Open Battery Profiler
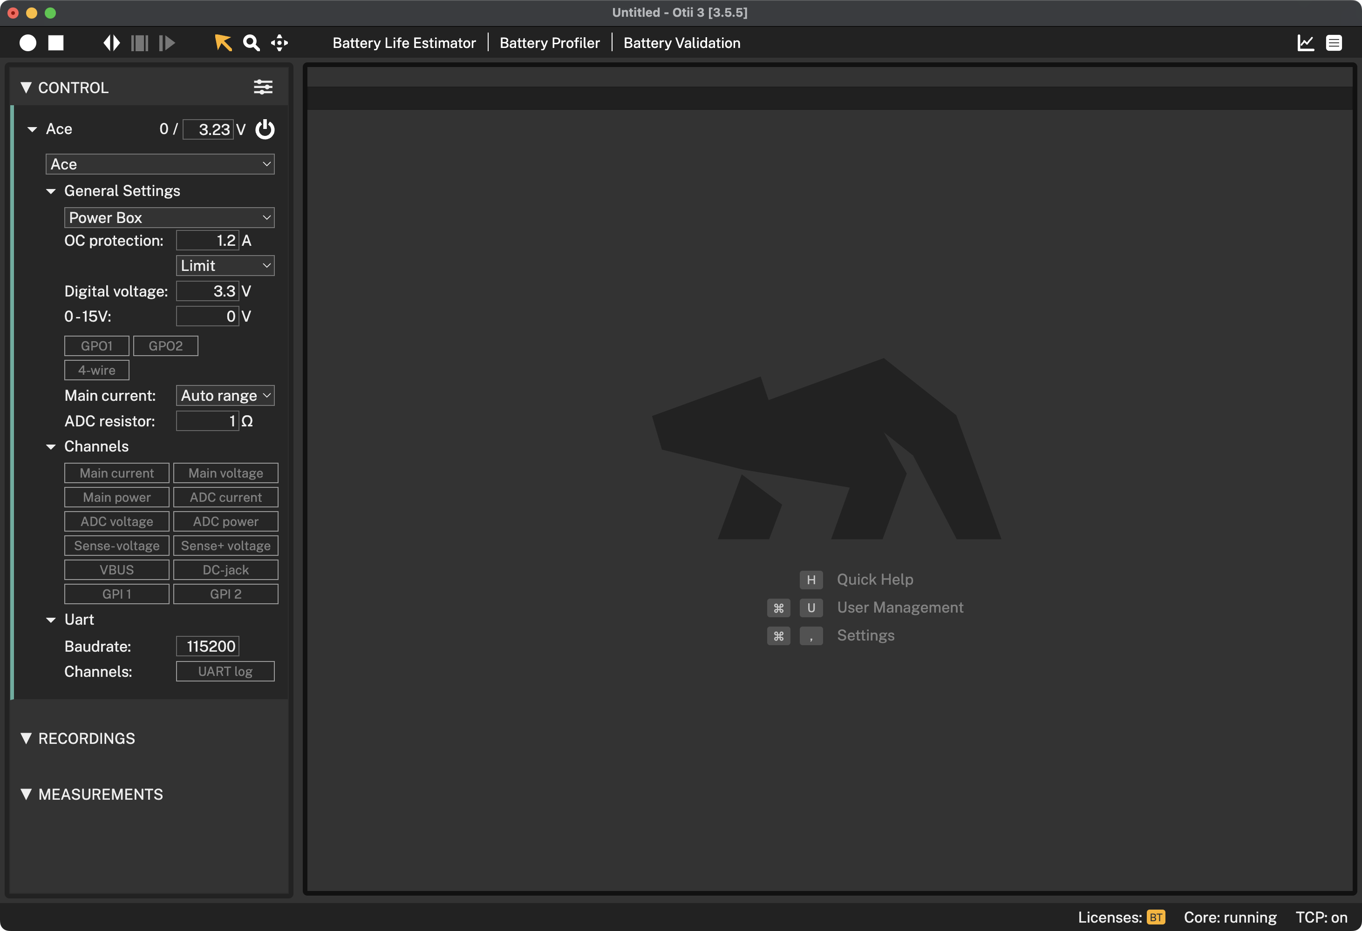Viewport: 1362px width, 931px height. (x=550, y=43)
